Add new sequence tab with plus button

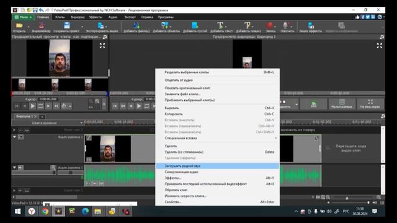(x=42, y=116)
